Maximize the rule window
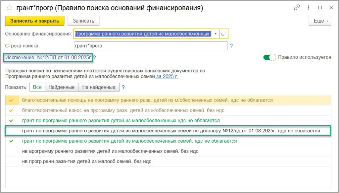The width and height of the screenshot is (339, 193). (x=320, y=8)
